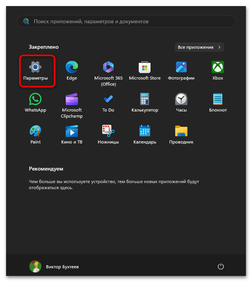
Task: Open the Параметры settings app
Action: tap(36, 71)
